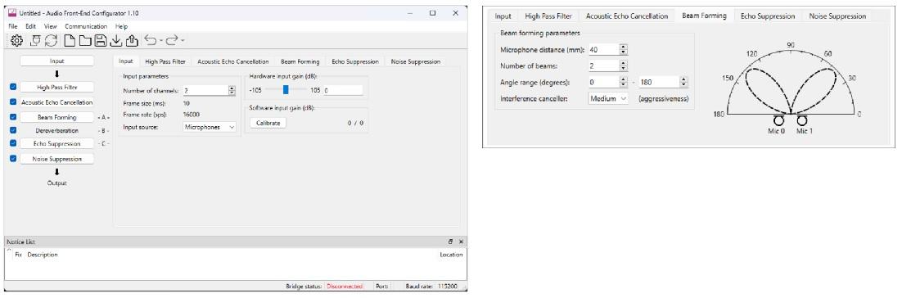
Task: Uncheck the Noise Suppression checkbox
Action: point(13,158)
